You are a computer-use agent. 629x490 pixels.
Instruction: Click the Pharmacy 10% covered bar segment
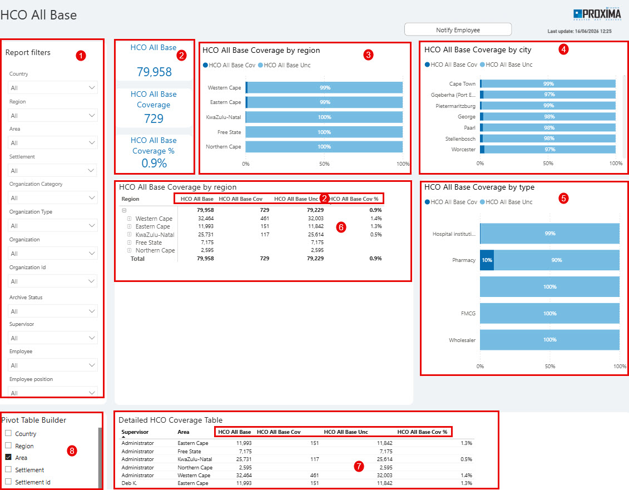click(487, 260)
